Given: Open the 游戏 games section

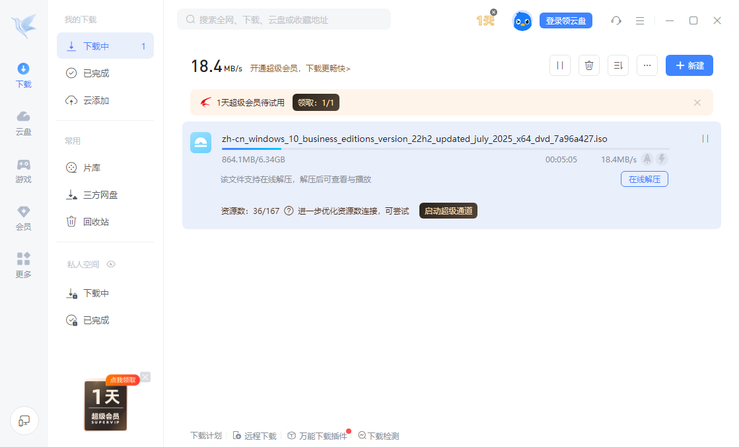Looking at the screenshot, I should pos(24,171).
